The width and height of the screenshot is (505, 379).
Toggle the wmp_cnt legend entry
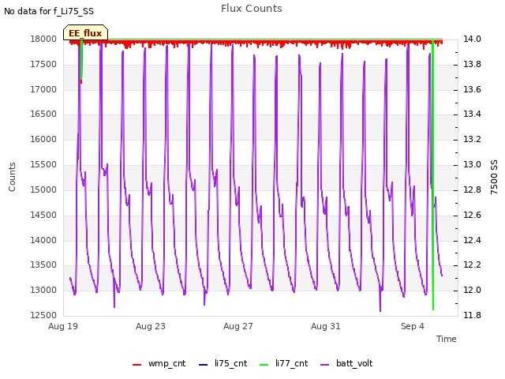pos(159,363)
